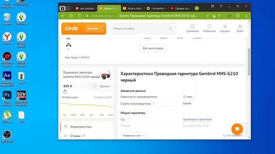Go back with browser back arrow

tap(63, 16)
